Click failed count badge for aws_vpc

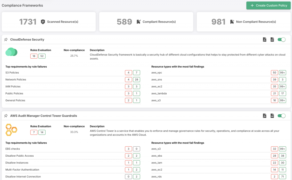274,73
